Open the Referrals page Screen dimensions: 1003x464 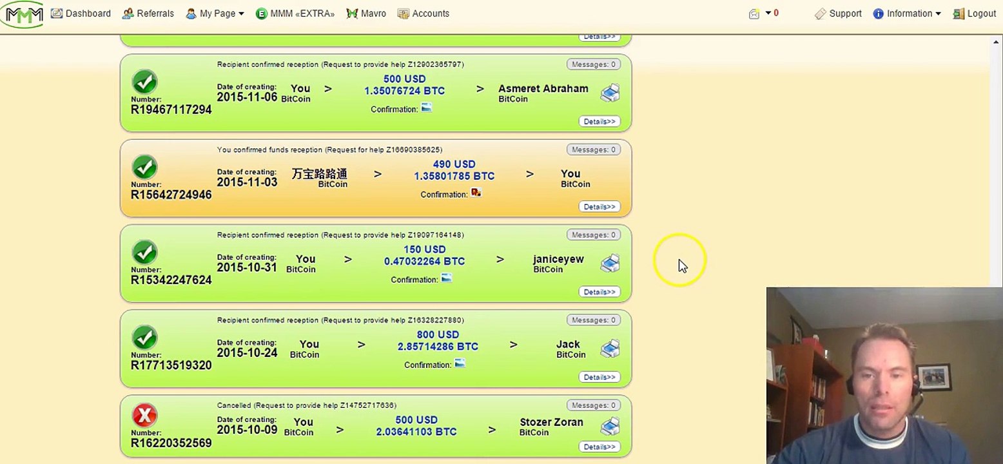(x=148, y=14)
